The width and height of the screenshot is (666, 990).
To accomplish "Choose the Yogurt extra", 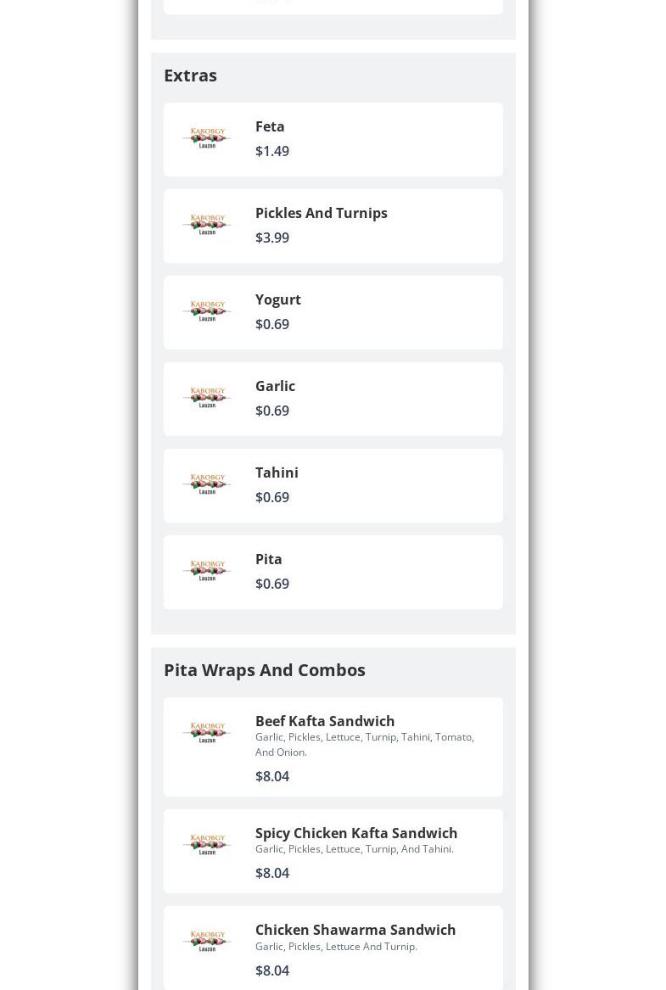I will [x=277, y=299].
